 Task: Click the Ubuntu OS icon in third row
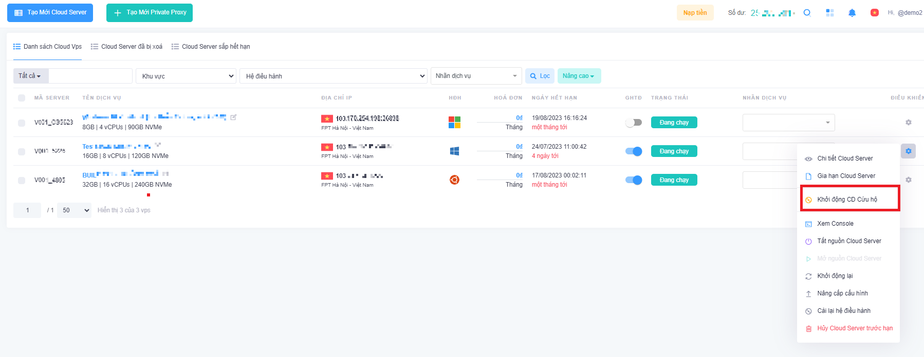click(454, 180)
